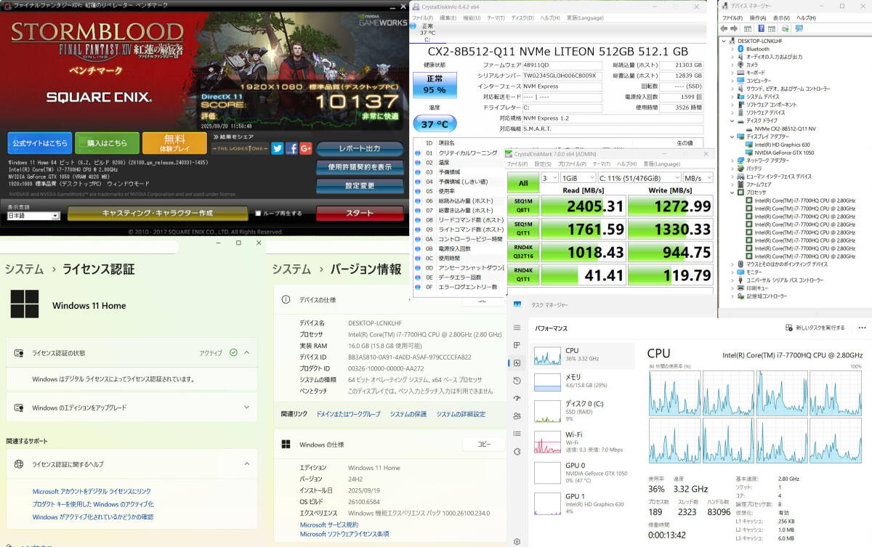Run the RND4K Q32T16 test button
Viewport: 872px width, 547px height.
(523, 252)
